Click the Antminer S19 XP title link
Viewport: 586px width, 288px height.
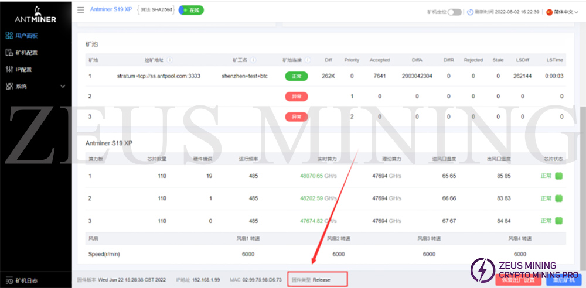pos(111,10)
